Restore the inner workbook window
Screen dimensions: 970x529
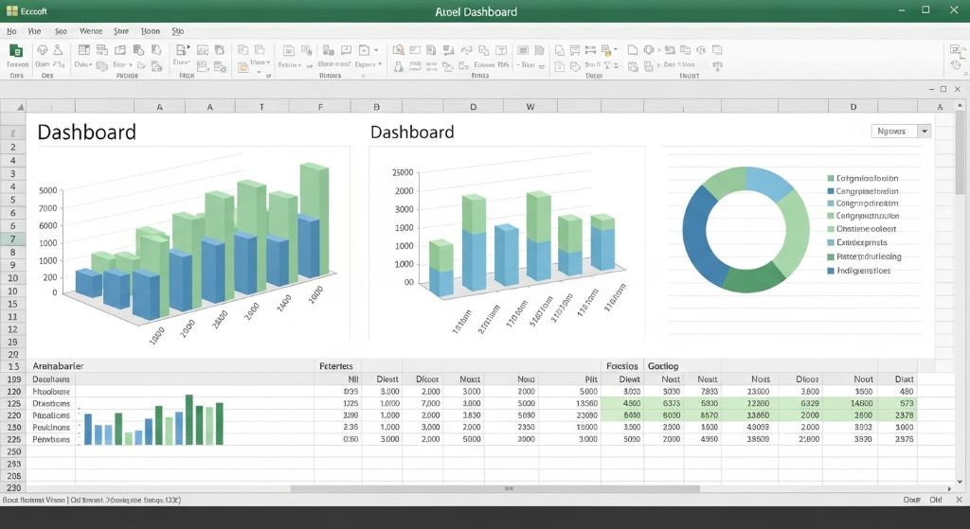pyautogui.click(x=943, y=89)
